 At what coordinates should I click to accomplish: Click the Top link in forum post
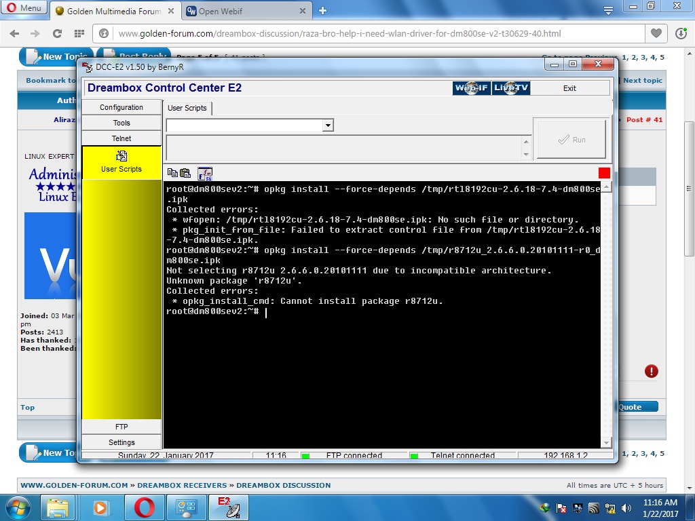[x=27, y=407]
